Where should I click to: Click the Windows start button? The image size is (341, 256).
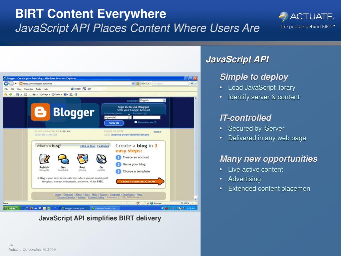click(12, 208)
